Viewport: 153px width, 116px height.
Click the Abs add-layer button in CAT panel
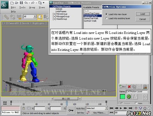click(x=123, y=86)
